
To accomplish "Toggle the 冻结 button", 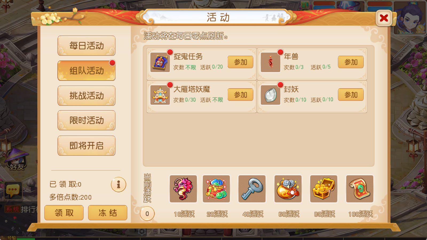I will tap(108, 213).
